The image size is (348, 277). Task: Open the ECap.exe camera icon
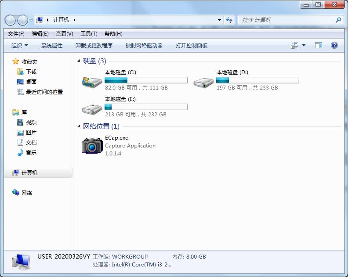pyautogui.click(x=92, y=146)
